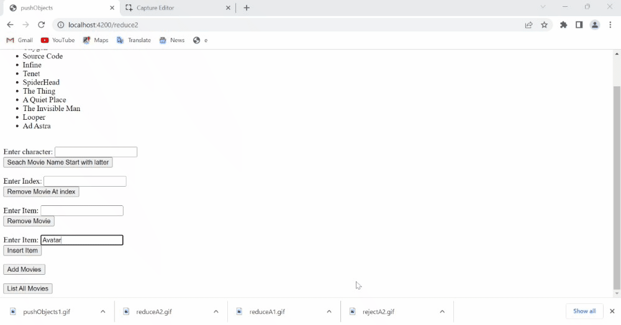This screenshot has height=325, width=621.
Task: Open Chrome three-dot menu
Action: coord(610,25)
